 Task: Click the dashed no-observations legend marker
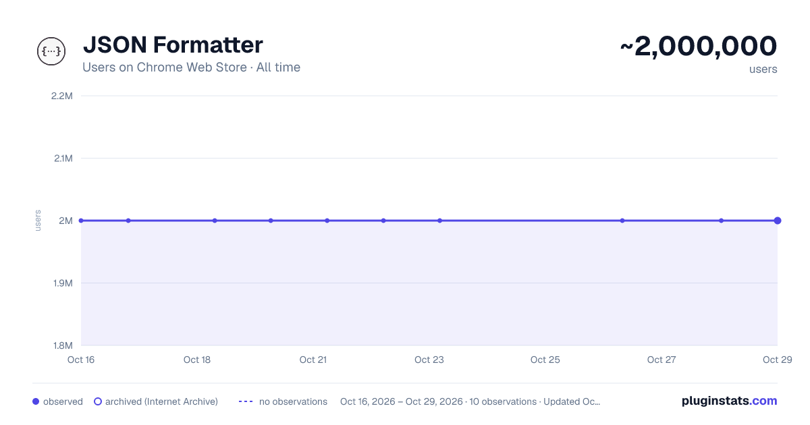pyautogui.click(x=246, y=401)
